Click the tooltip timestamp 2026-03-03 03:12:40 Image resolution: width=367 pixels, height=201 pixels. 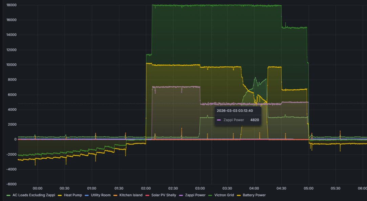[235, 111]
